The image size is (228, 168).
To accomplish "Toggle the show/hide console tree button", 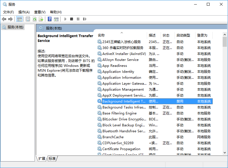I will coord(20,19).
